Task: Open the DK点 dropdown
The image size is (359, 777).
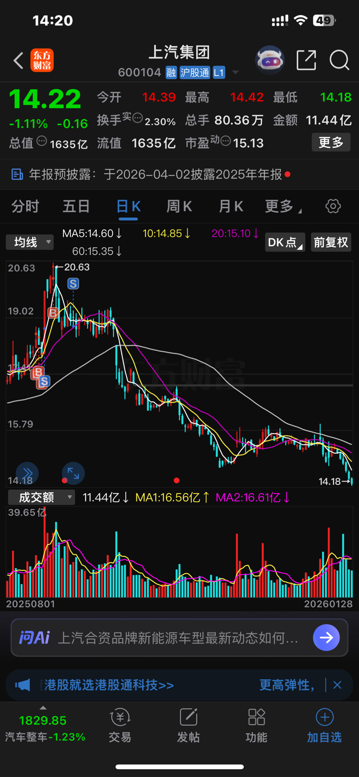Action: click(285, 242)
